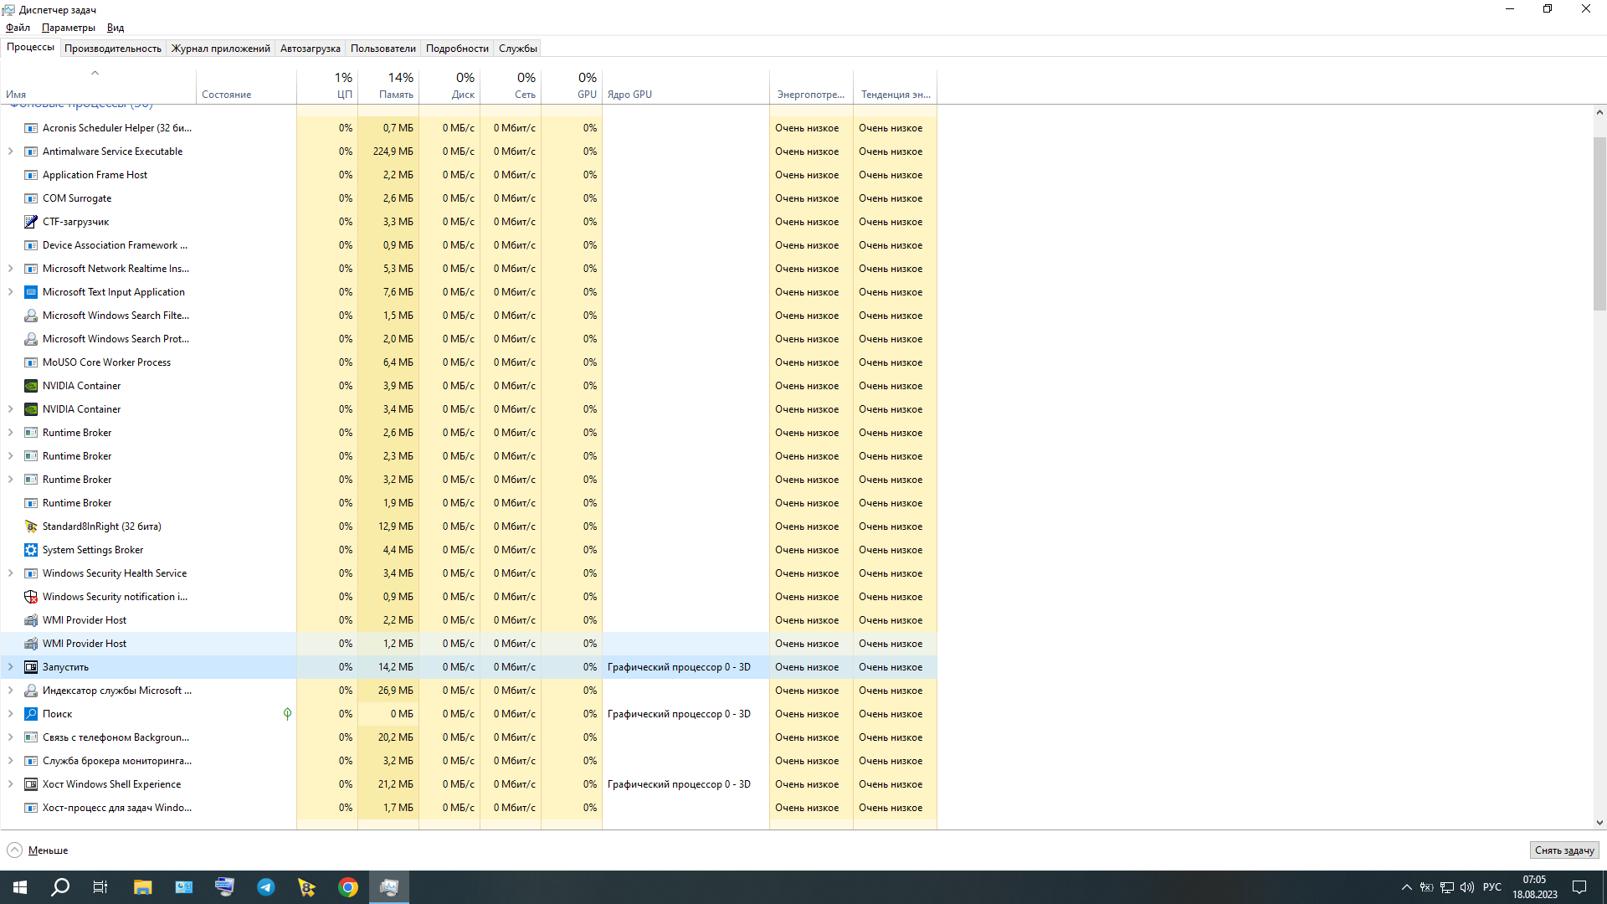Screen dimensions: 1607x904
Task: Click the РУС language indicator
Action: pos(1491,887)
